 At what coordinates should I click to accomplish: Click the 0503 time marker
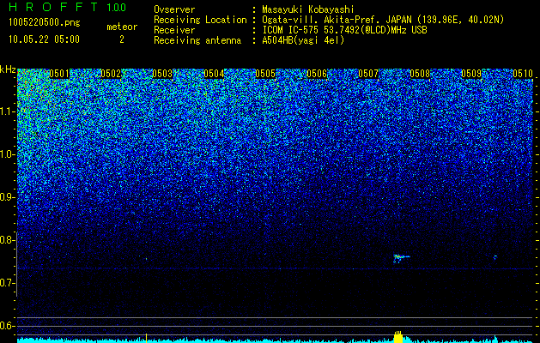tap(162, 74)
